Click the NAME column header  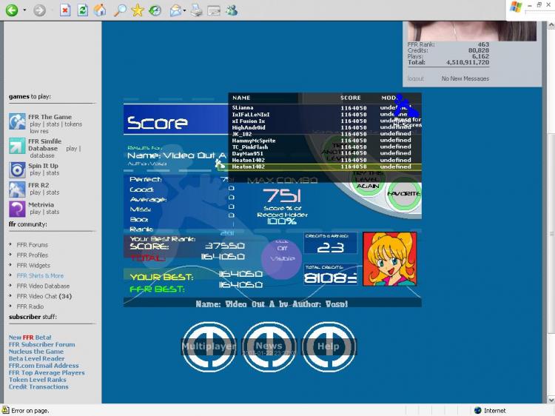coord(241,98)
